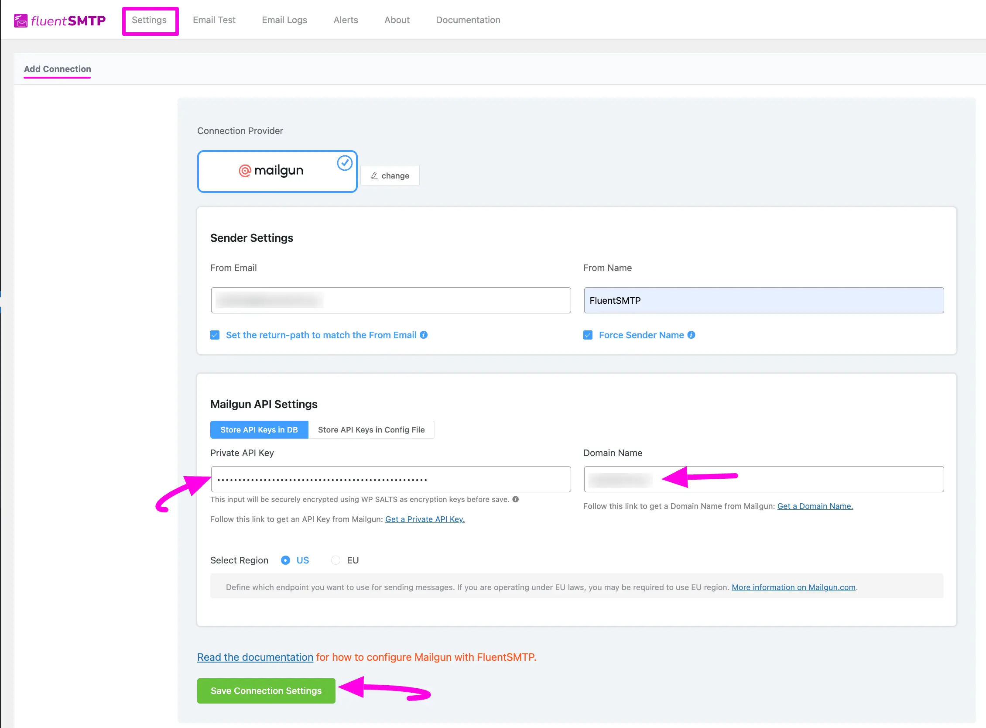Click the Domain Name input field
The image size is (986, 728).
(x=763, y=480)
